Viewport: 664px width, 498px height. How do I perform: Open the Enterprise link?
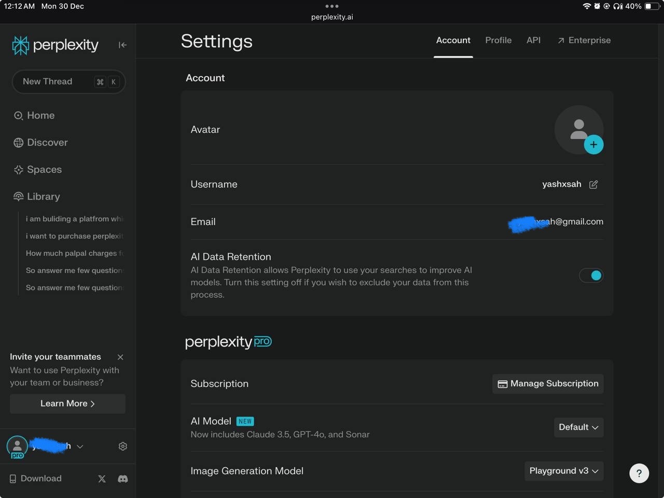pos(584,40)
